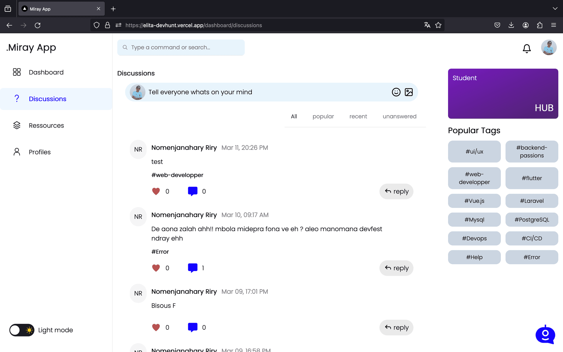Click the Profiles person icon
This screenshot has width=563, height=352.
click(17, 152)
